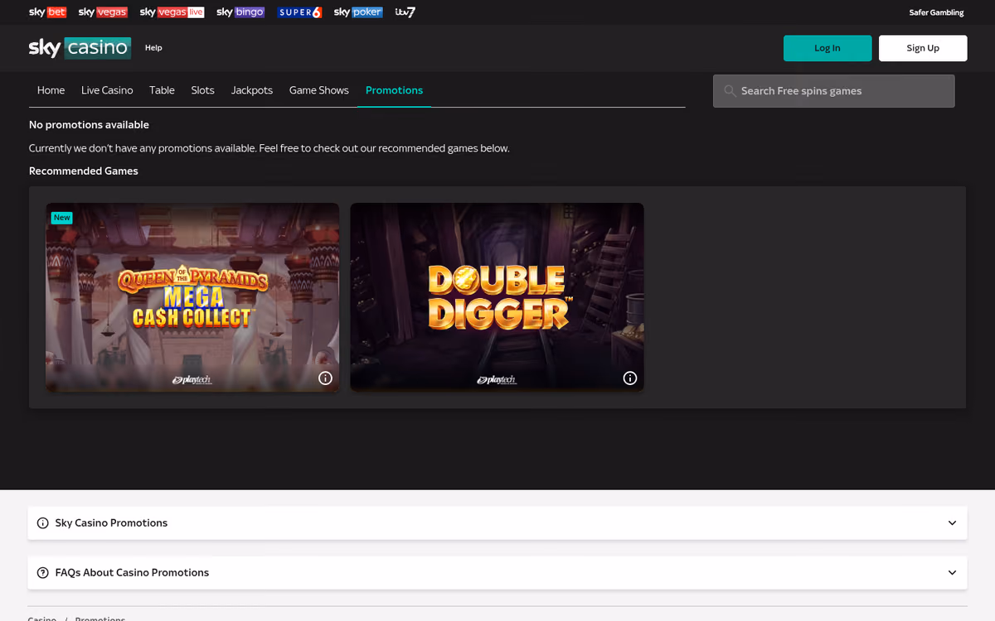Open the Slots tab
Image resolution: width=995 pixels, height=621 pixels.
[x=202, y=90]
